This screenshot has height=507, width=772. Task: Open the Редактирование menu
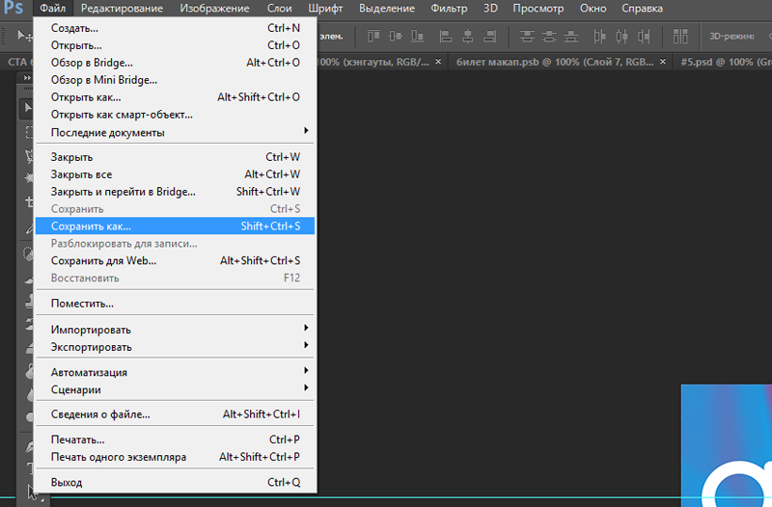[x=122, y=9]
